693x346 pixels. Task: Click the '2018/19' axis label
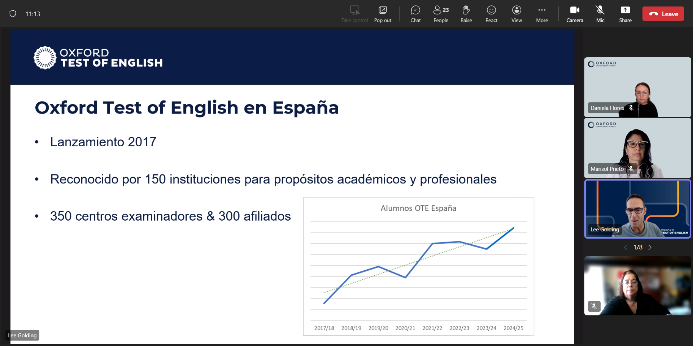point(351,328)
